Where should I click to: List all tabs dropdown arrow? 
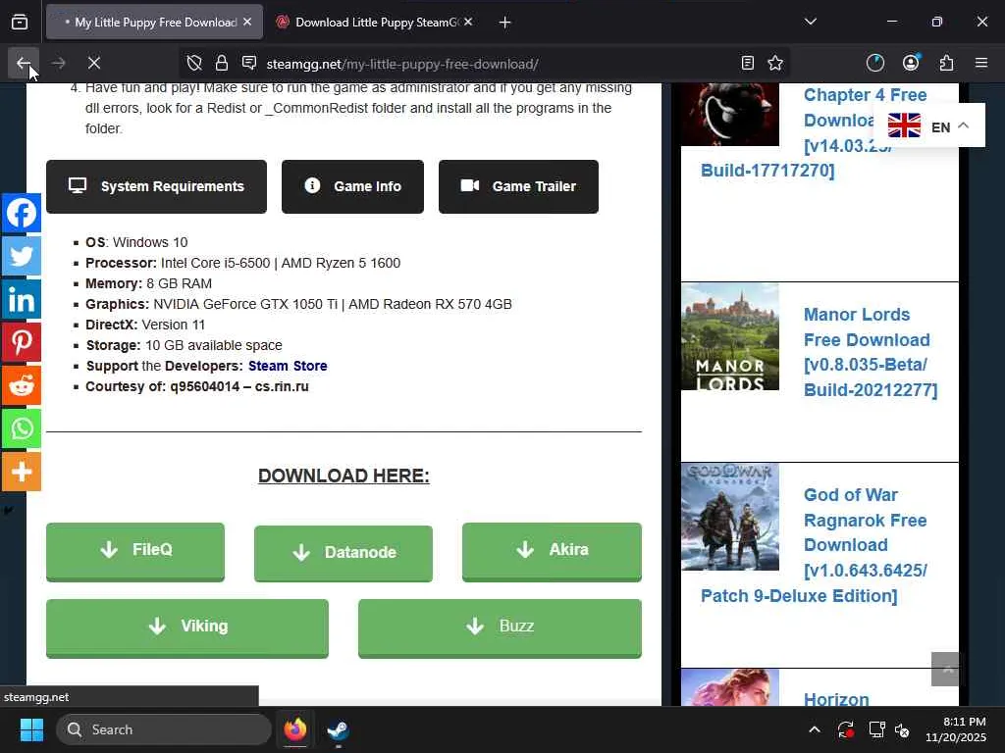click(810, 22)
